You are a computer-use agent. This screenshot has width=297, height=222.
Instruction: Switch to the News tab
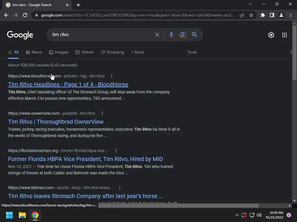tap(34, 52)
